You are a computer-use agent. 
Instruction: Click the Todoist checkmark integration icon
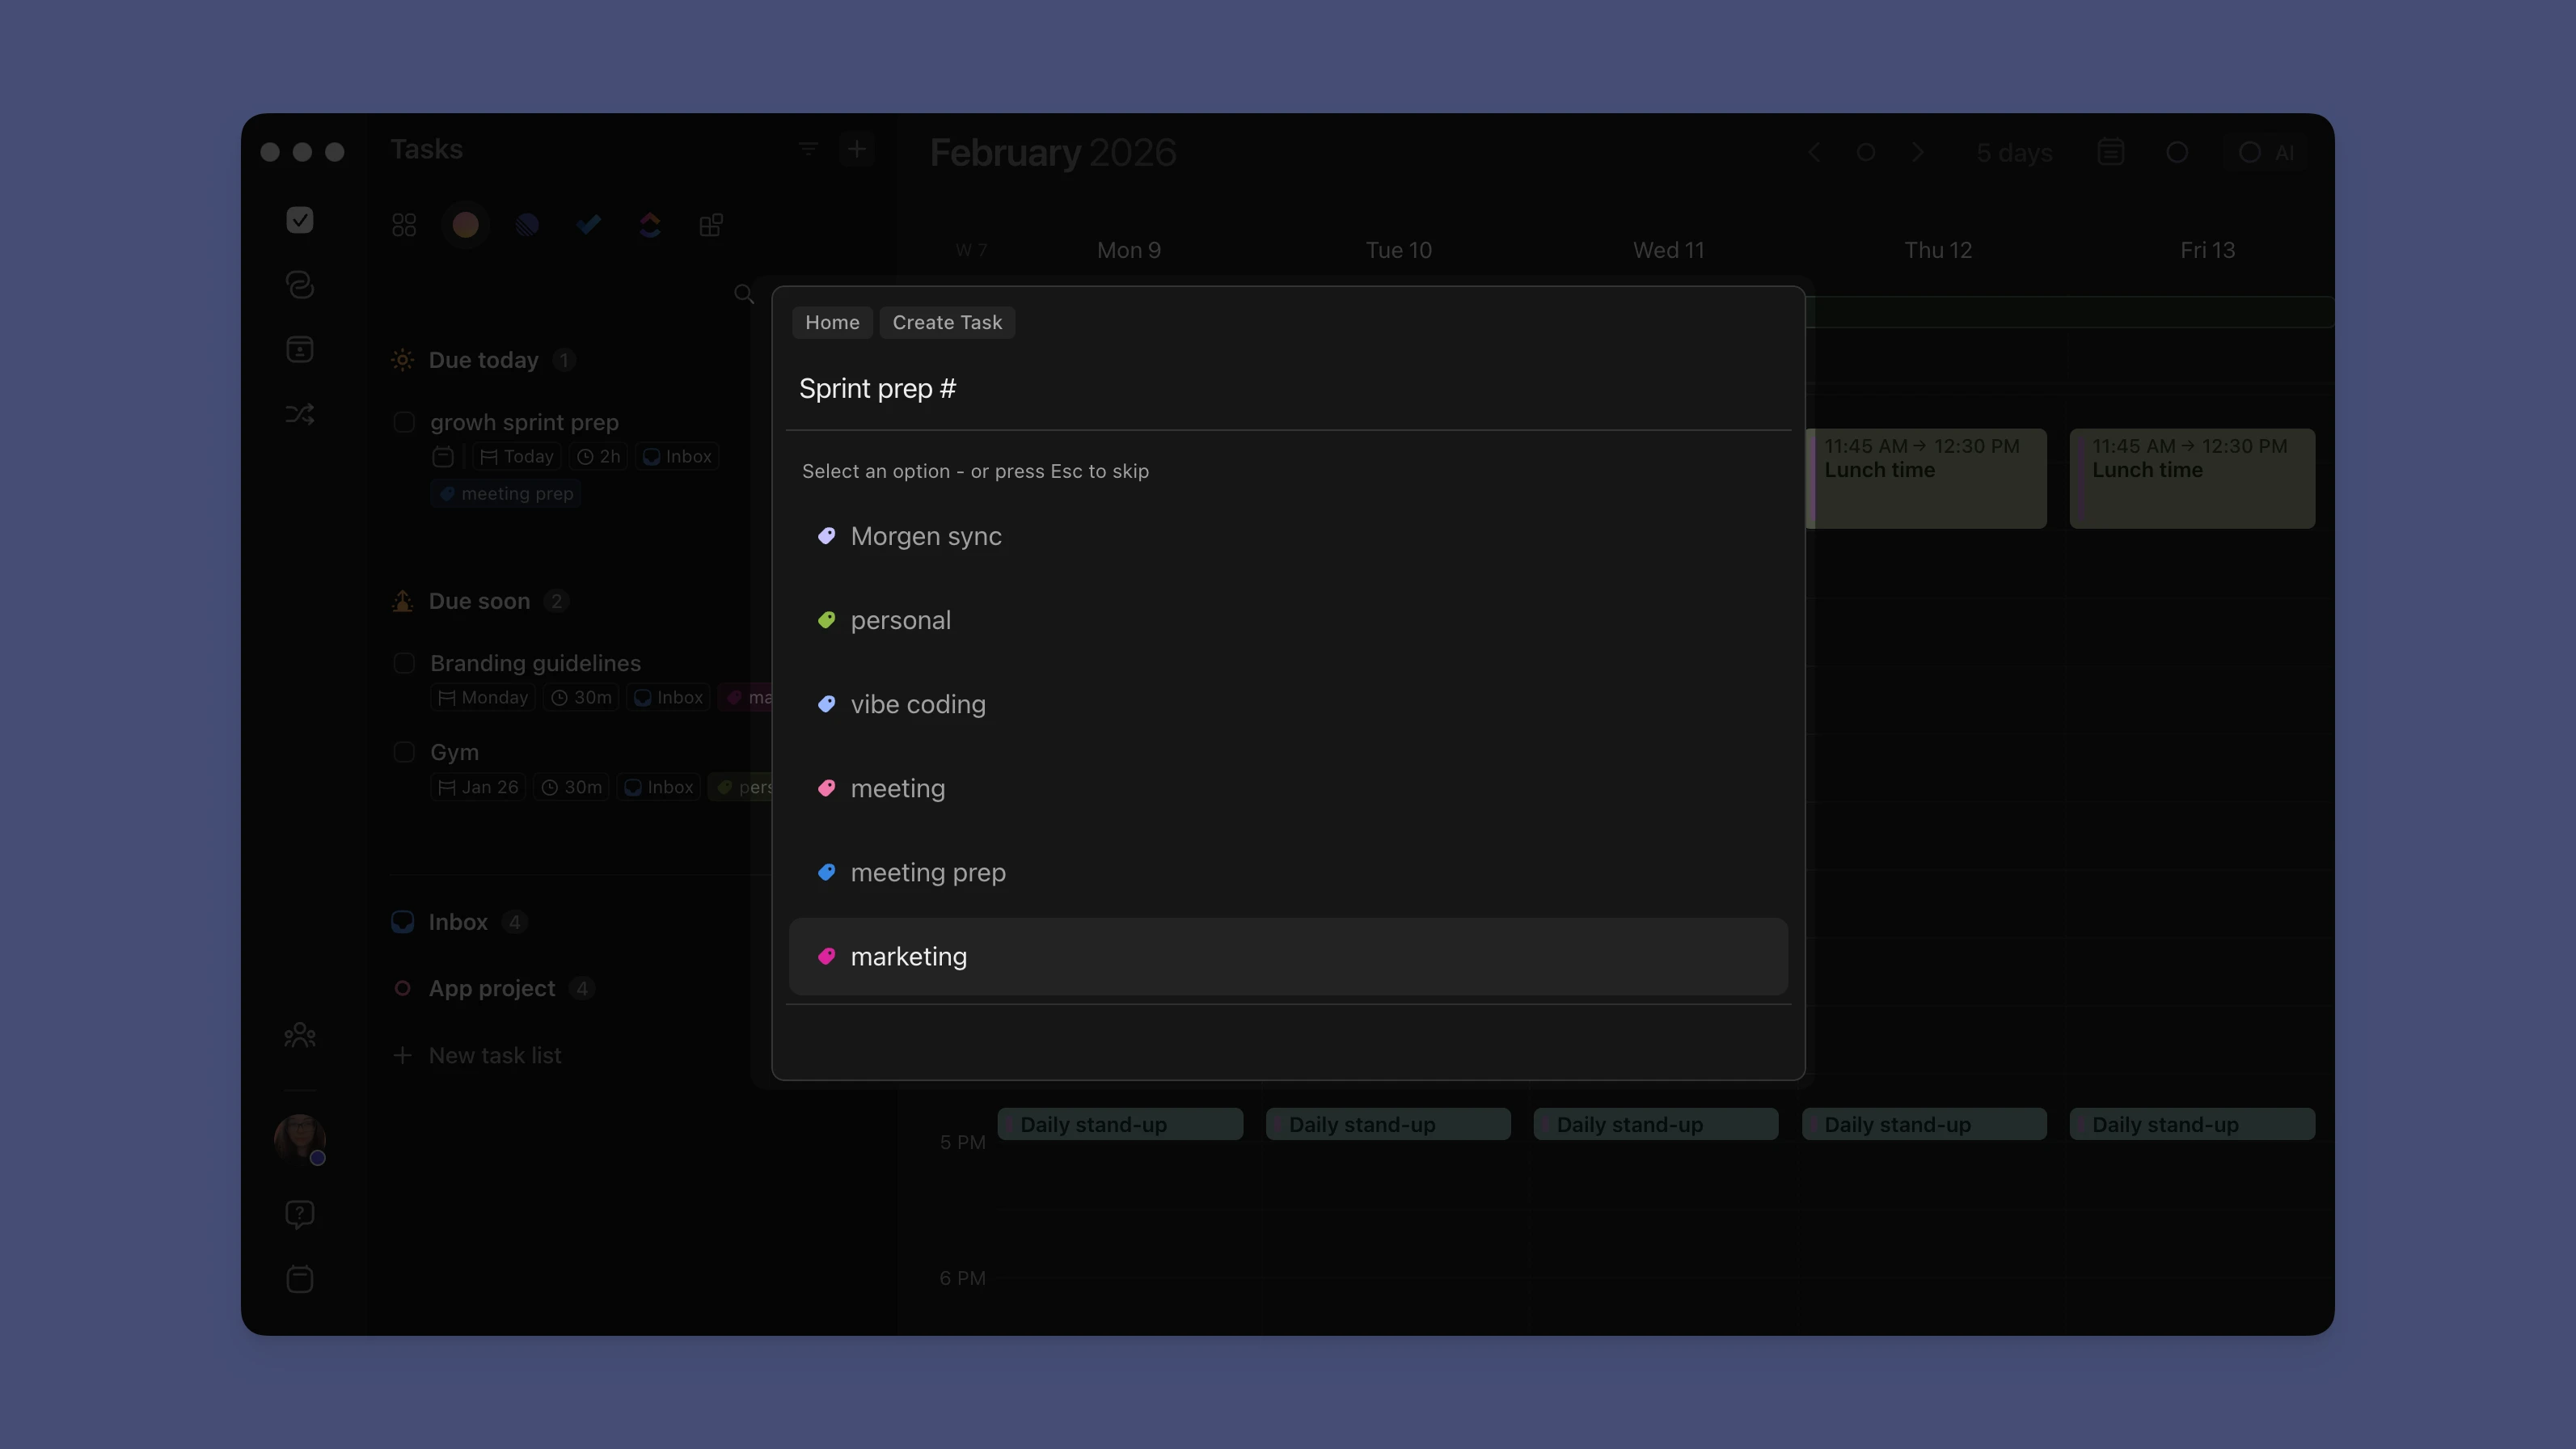tap(589, 225)
